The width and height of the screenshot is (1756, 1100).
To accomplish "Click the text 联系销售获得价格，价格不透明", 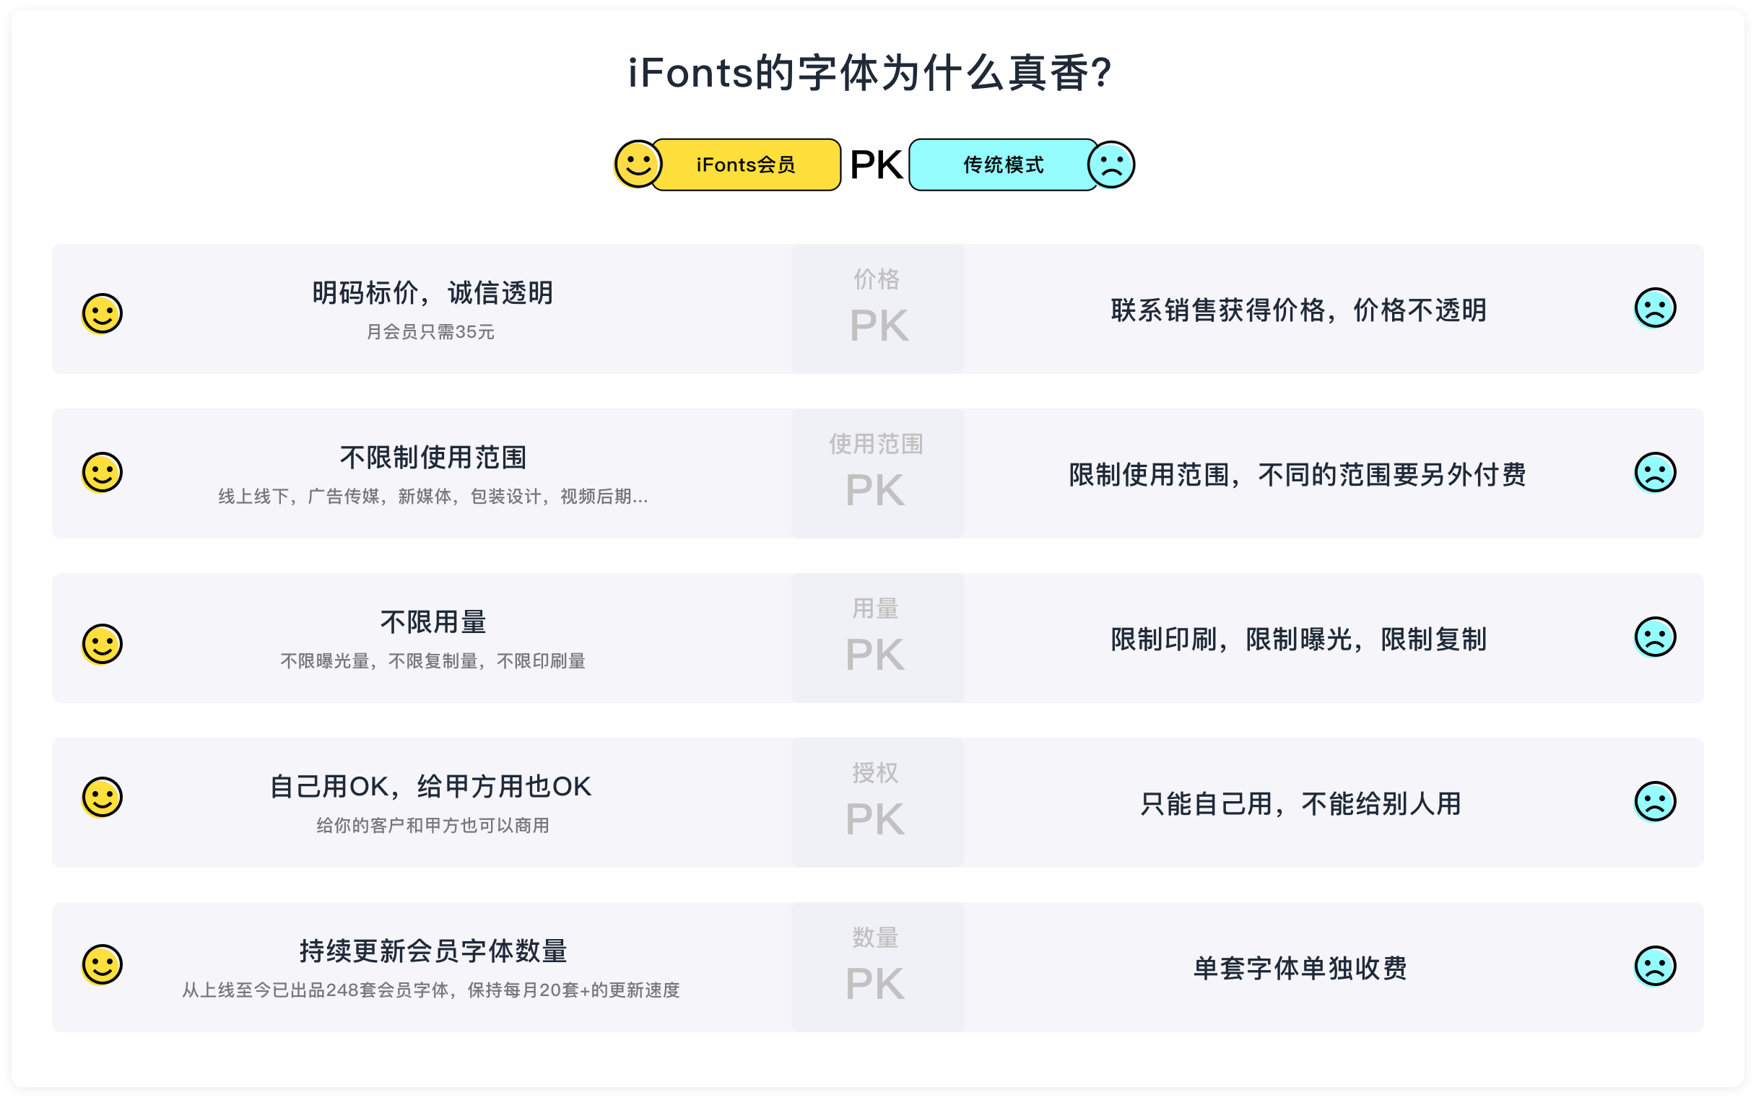I will (1298, 310).
